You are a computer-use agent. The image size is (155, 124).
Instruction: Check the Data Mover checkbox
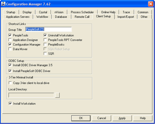[10, 49]
